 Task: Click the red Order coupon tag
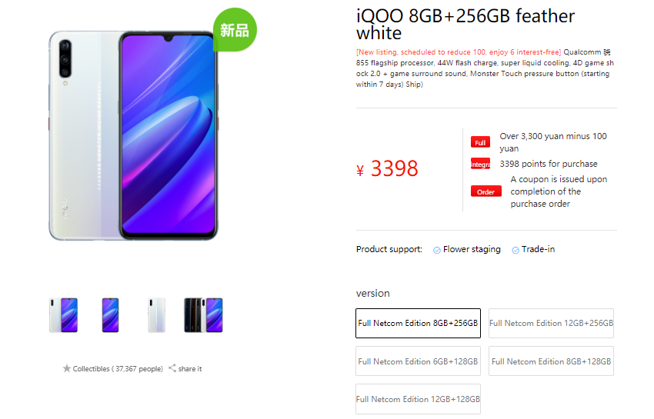(486, 191)
